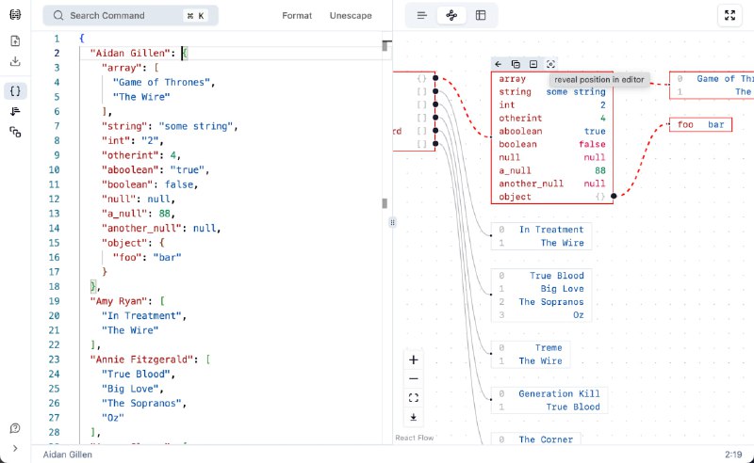This screenshot has height=463, width=754.
Task: Click the sort icon in left sidebar
Action: pyautogui.click(x=15, y=112)
